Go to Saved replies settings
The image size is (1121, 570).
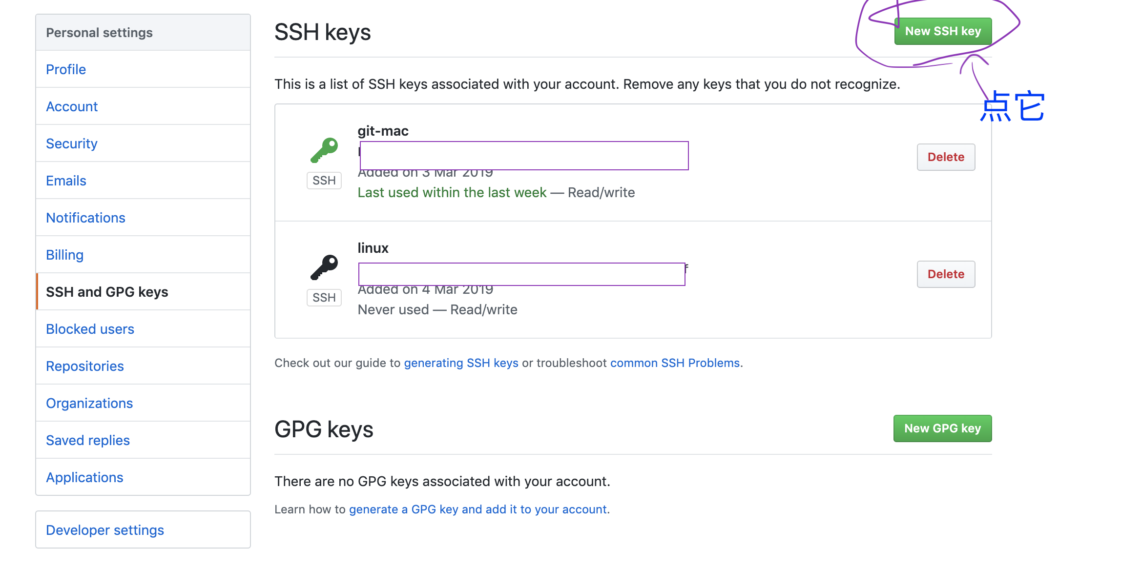[x=88, y=440]
